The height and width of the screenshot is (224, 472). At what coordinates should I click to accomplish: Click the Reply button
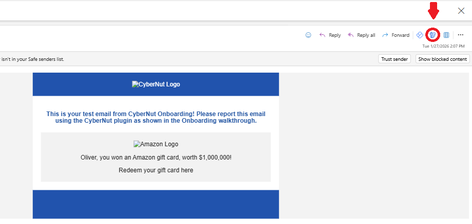[x=330, y=35]
